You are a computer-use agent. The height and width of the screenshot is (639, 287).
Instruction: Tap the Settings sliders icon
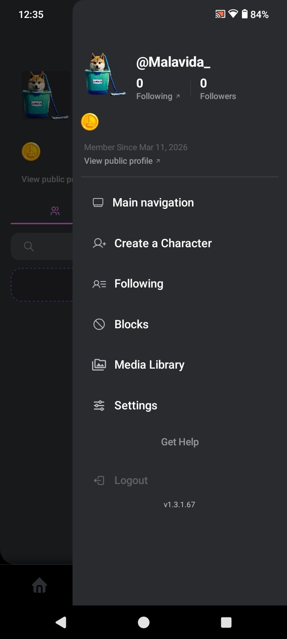pyautogui.click(x=99, y=405)
